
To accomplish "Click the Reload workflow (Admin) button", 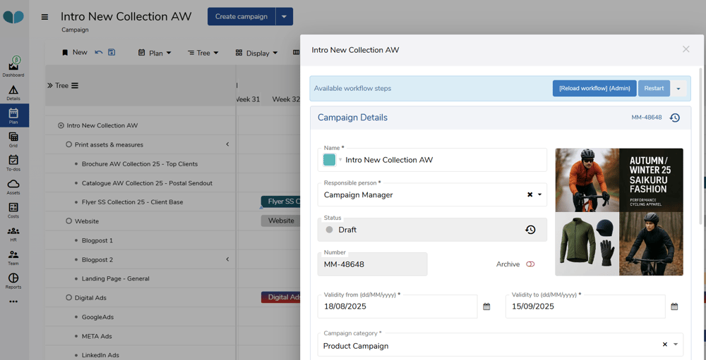I will 594,88.
